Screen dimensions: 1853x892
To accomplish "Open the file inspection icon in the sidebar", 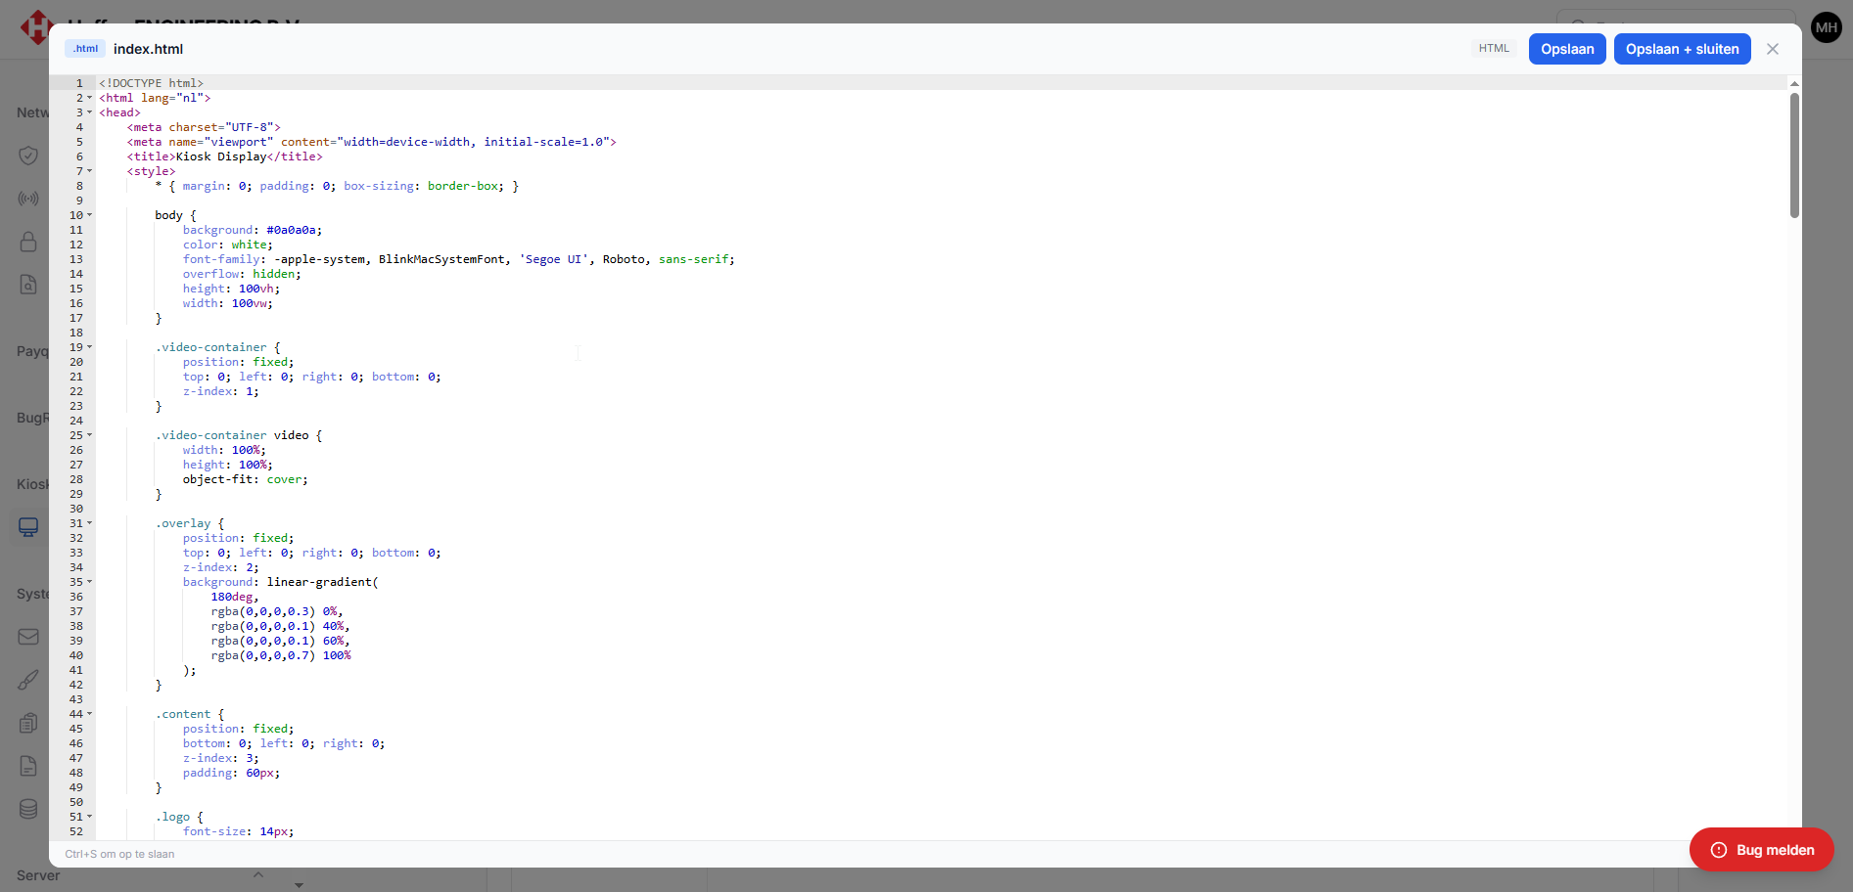I will coord(28,285).
